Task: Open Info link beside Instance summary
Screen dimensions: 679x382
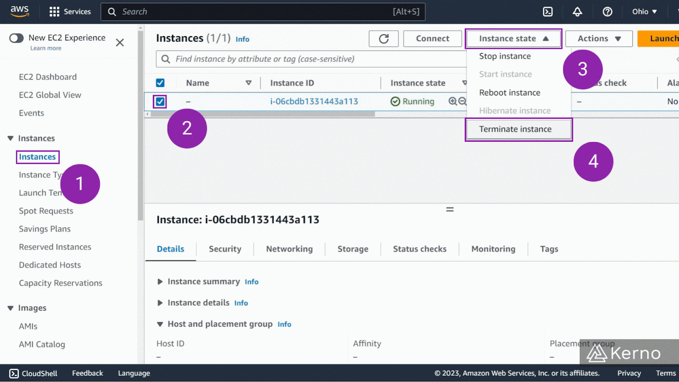Action: tap(252, 282)
